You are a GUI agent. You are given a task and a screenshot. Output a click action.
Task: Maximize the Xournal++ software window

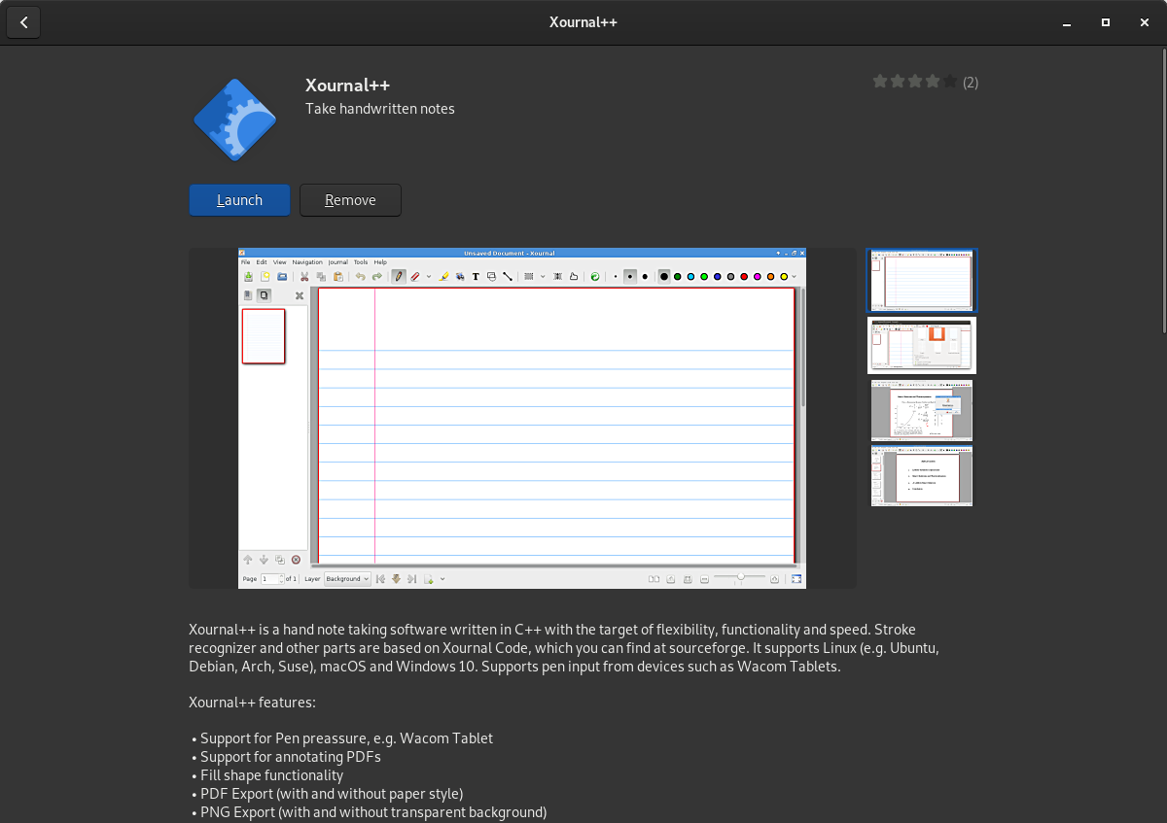[1106, 22]
